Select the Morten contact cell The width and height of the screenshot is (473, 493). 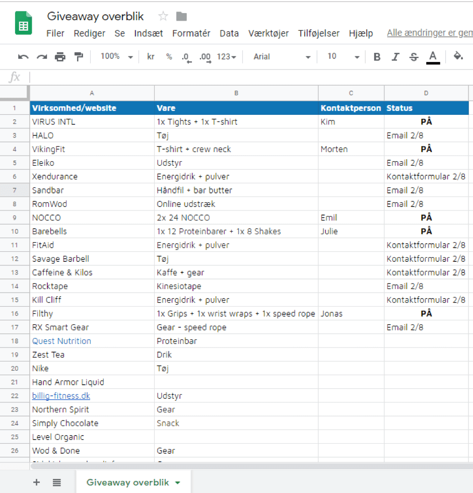(351, 149)
